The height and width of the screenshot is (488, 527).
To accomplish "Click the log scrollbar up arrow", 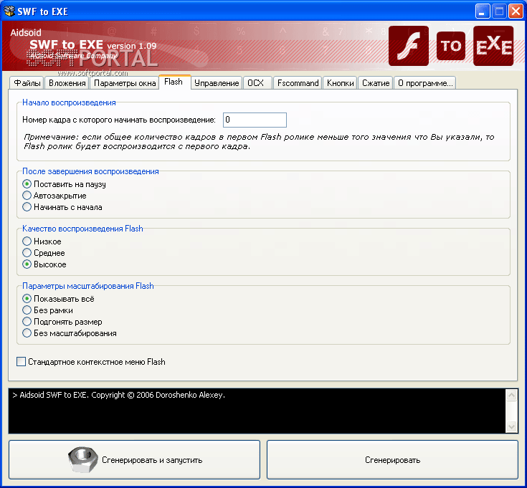I will (511, 395).
